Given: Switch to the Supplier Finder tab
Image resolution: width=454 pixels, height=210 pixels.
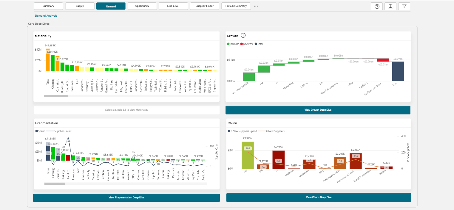Looking at the screenshot, I should (205, 6).
